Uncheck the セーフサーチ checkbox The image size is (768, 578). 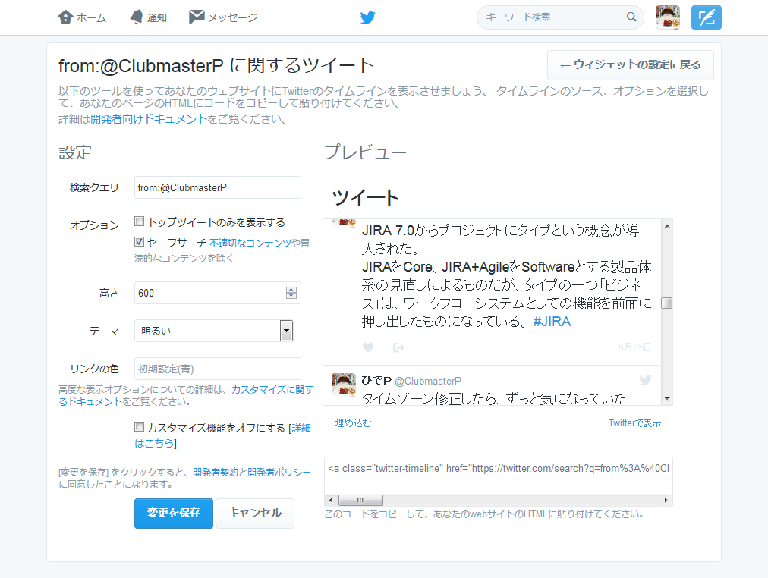(x=139, y=241)
